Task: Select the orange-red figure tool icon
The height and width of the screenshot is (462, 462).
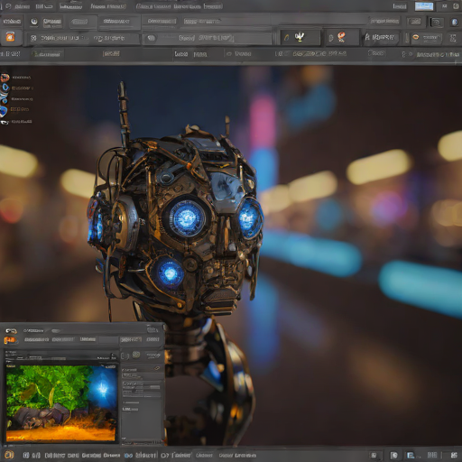Action: click(x=341, y=37)
